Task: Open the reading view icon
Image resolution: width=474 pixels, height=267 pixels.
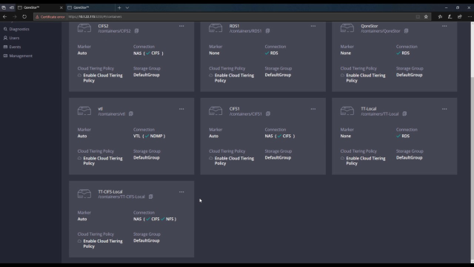Action: (x=418, y=16)
